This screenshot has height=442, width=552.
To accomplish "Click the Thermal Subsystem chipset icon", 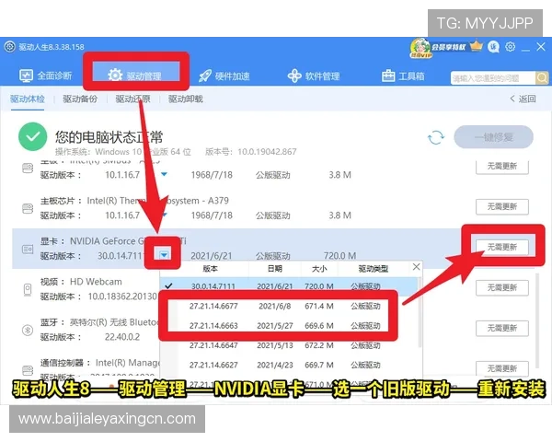I will (x=28, y=209).
